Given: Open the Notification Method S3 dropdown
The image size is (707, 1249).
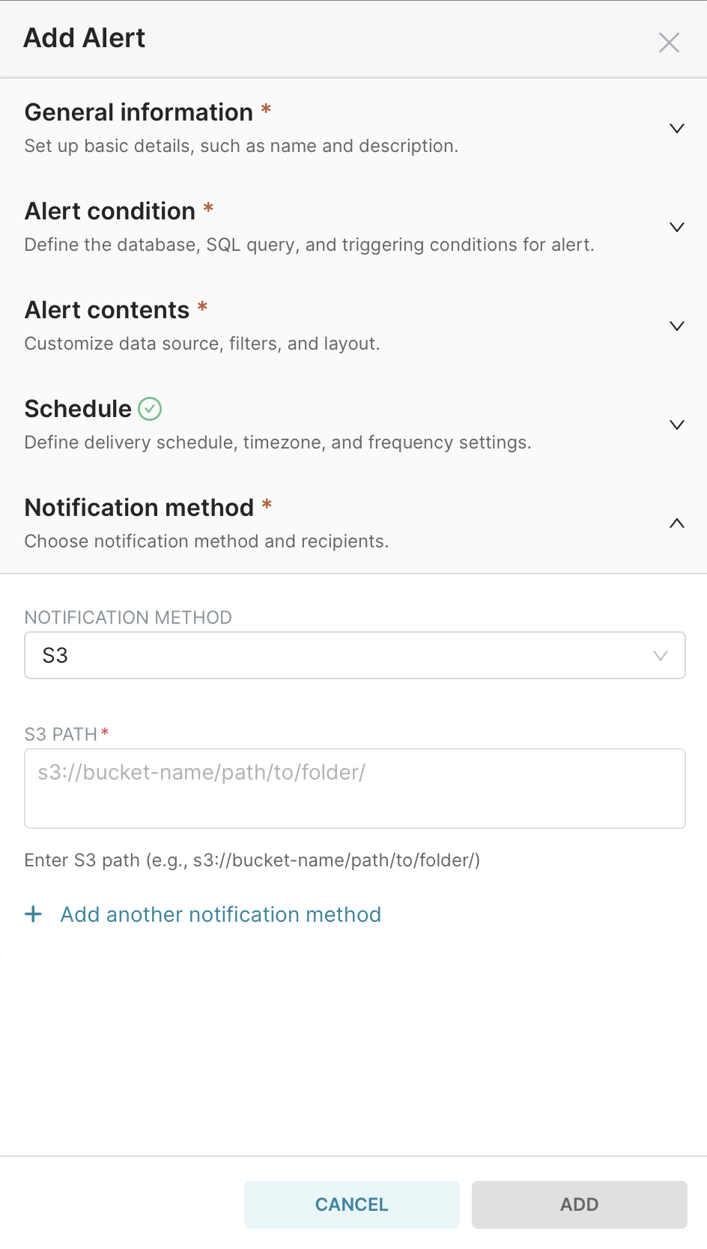Looking at the screenshot, I should 354,656.
